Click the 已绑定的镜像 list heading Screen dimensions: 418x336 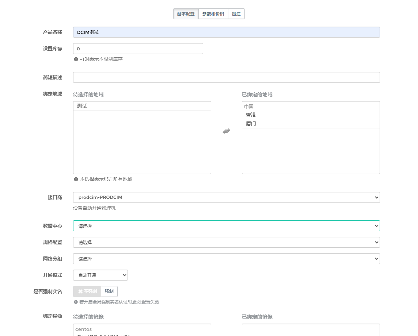tap(257, 317)
